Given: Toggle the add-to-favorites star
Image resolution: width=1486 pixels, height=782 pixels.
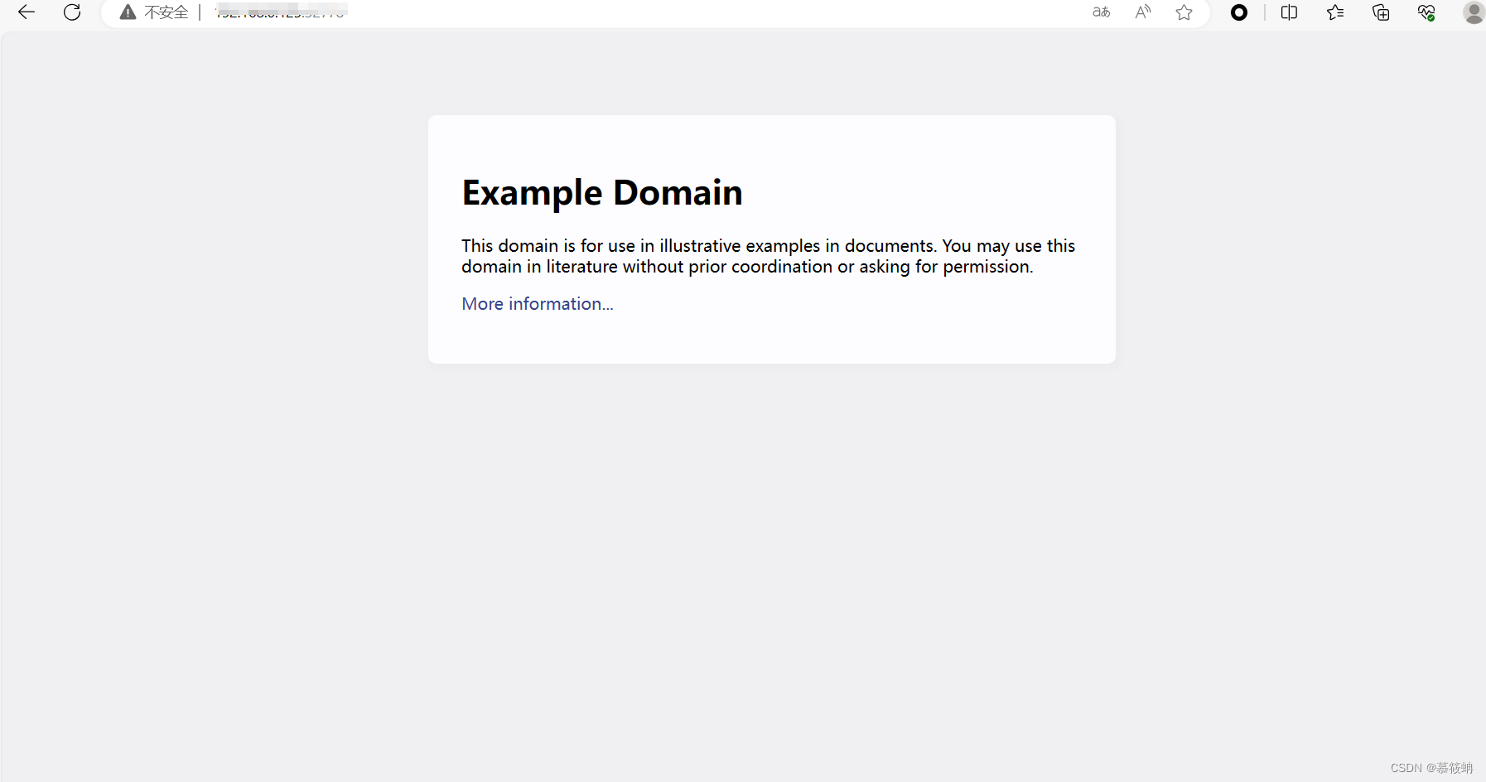Looking at the screenshot, I should pyautogui.click(x=1184, y=12).
